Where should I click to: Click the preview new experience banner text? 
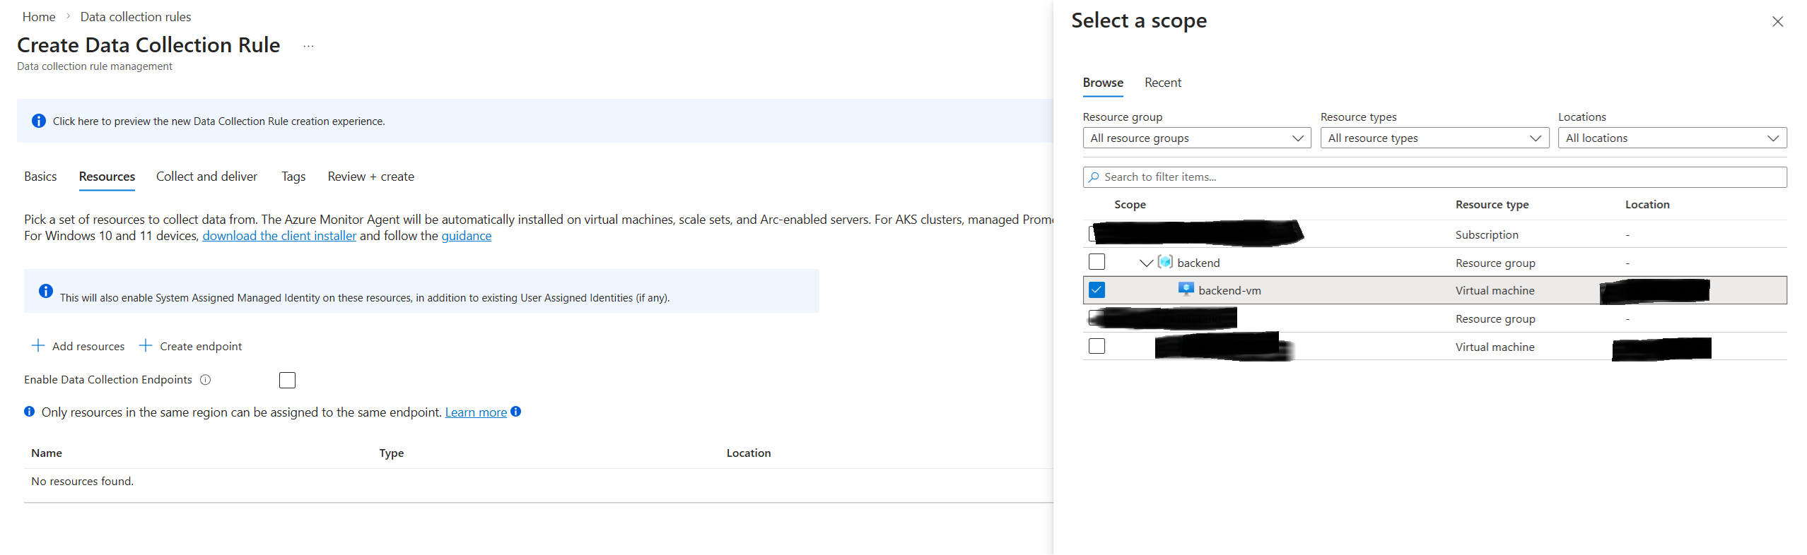pos(218,121)
